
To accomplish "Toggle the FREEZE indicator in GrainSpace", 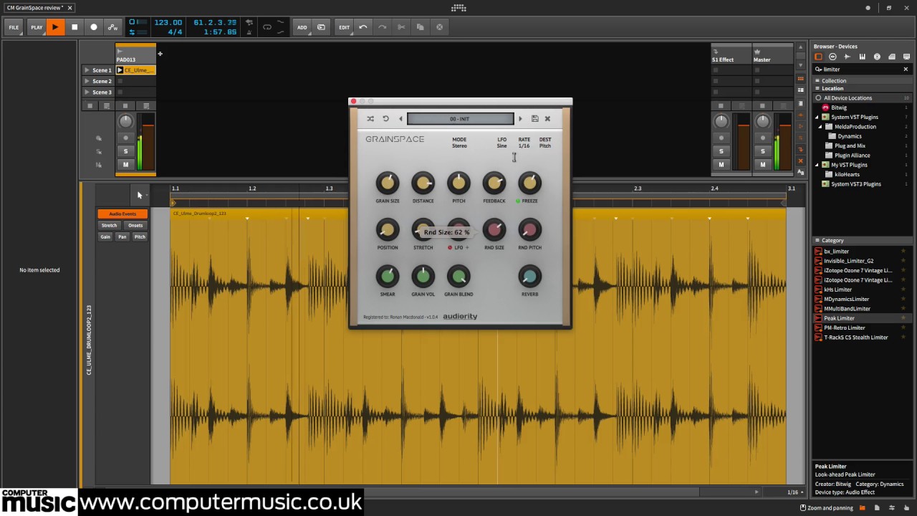I will pyautogui.click(x=518, y=201).
